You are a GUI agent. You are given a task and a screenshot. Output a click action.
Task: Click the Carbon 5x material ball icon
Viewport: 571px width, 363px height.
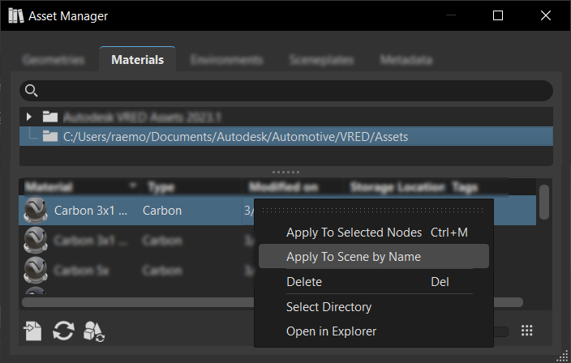coord(36,268)
